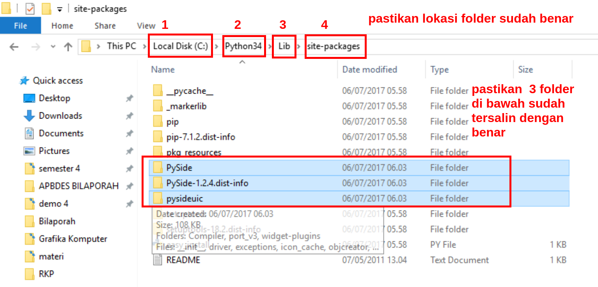
Task: Open Downloads in the navigation pane
Action: coord(60,116)
